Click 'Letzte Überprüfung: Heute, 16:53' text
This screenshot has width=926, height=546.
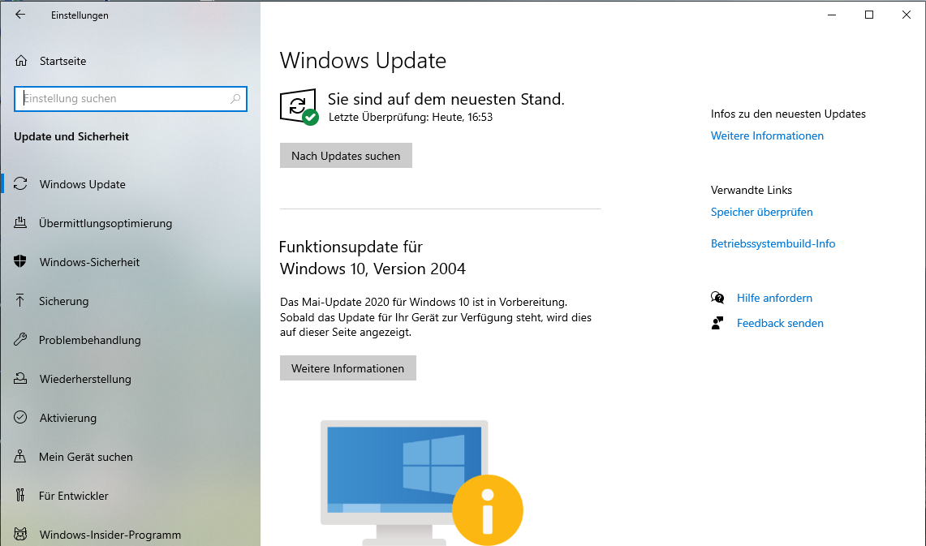411,117
